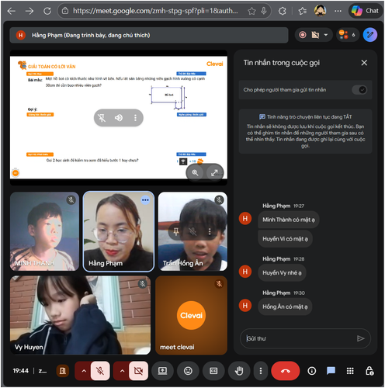Screen dimensions: 385x388
Task: Open more options on Trần Hồng Ân tile
Action: [x=210, y=231]
